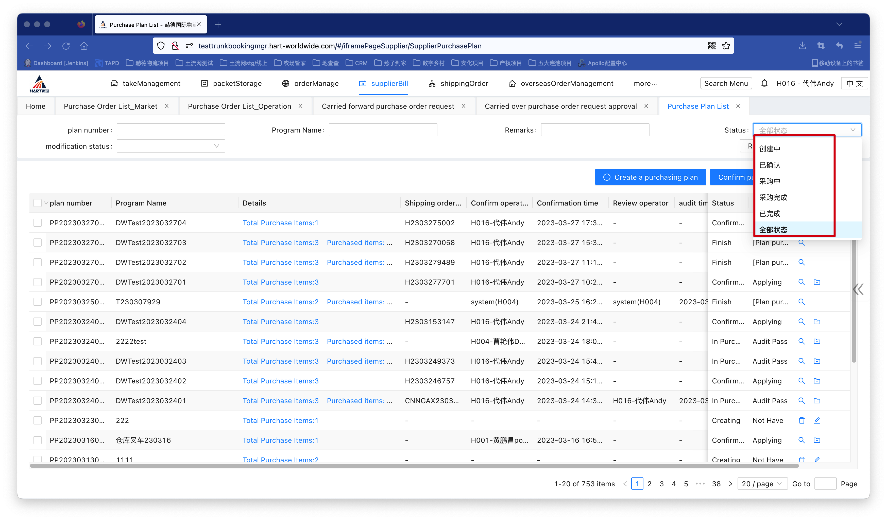Open the 20 / page size dropdown

coord(762,484)
